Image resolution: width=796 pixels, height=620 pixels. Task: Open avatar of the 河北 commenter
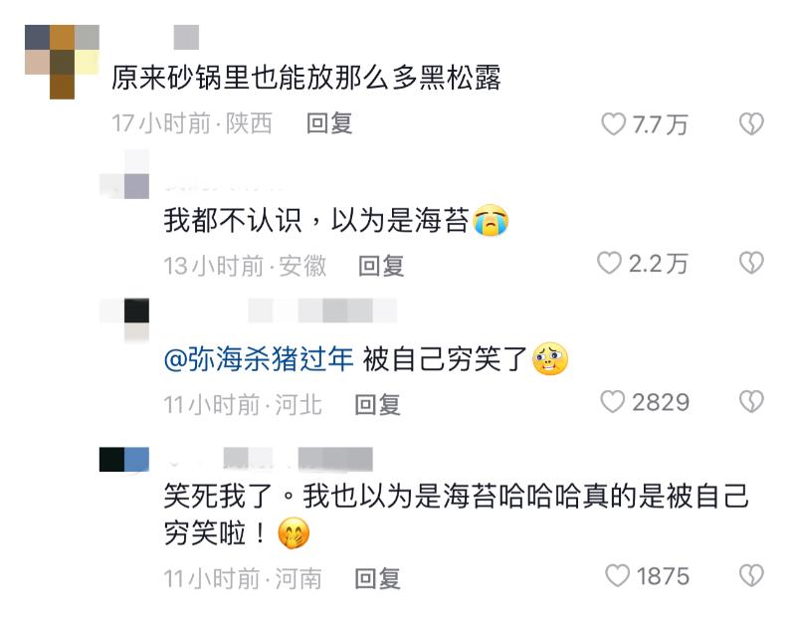[124, 319]
